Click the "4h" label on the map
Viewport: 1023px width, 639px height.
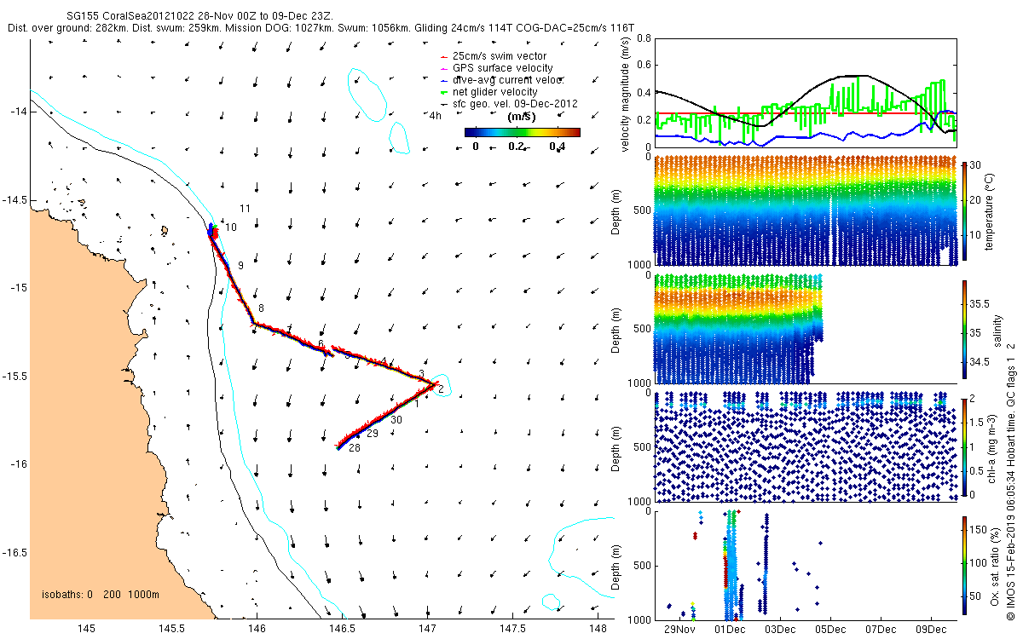(x=436, y=115)
